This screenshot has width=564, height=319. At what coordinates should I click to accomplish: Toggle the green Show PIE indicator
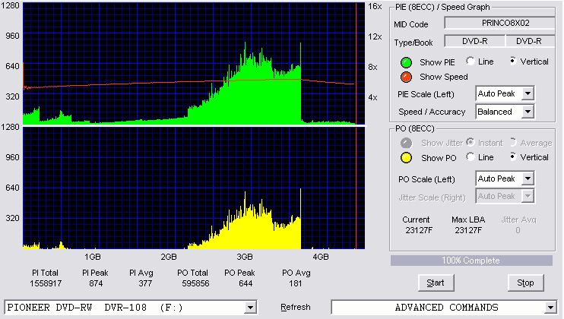[406, 62]
